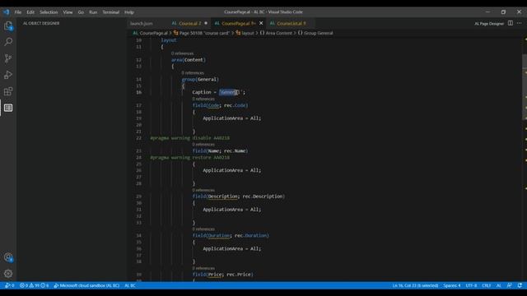
Task: Click line number 16 in gutter
Action: point(138,92)
